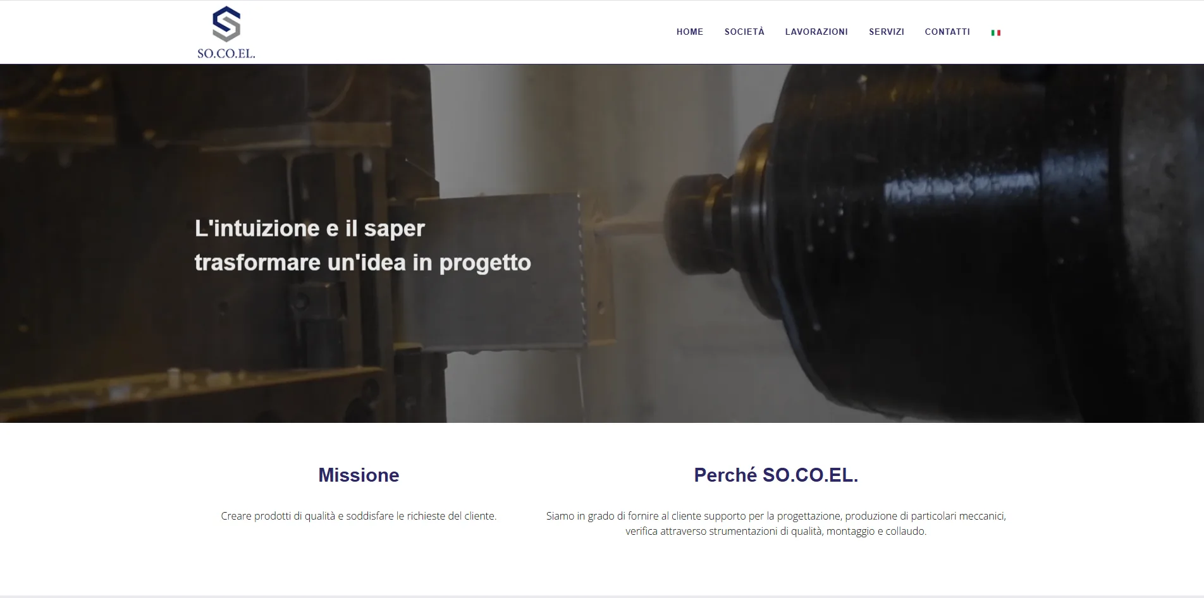Viewport: 1204px width, 598px height.
Task: Click the hero headline about 'L'intuizione e il saper'
Action: pos(363,245)
